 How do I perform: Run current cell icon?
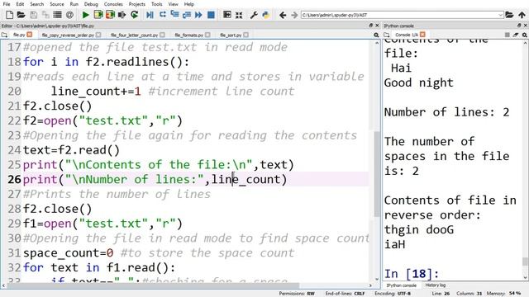(98, 15)
